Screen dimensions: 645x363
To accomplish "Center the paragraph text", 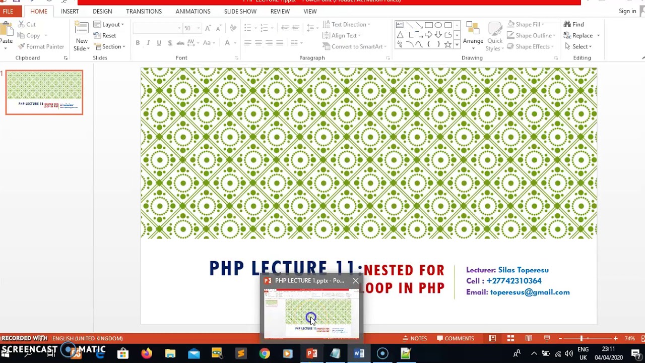I will 258,43.
